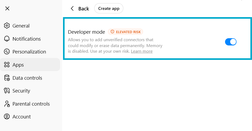This screenshot has height=131, width=252.
Task: Click the Developer mode heading
Action: click(86, 32)
